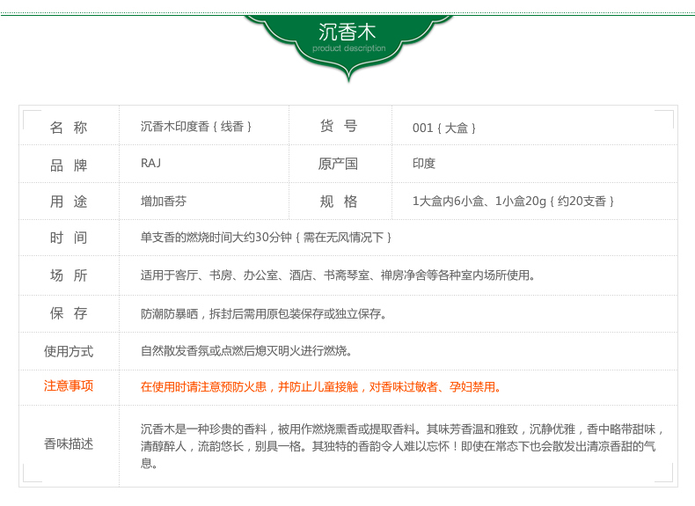Click the text 自然散发香氛或点燃后熄灭明火进行燃烧
This screenshot has width=695, height=506.
pyautogui.click(x=246, y=351)
